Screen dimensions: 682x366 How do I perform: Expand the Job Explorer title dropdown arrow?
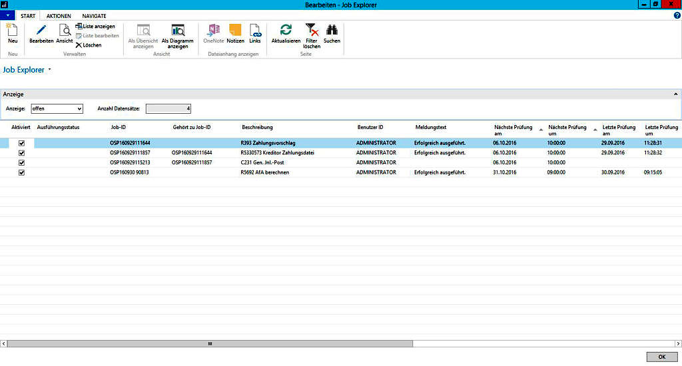point(50,69)
